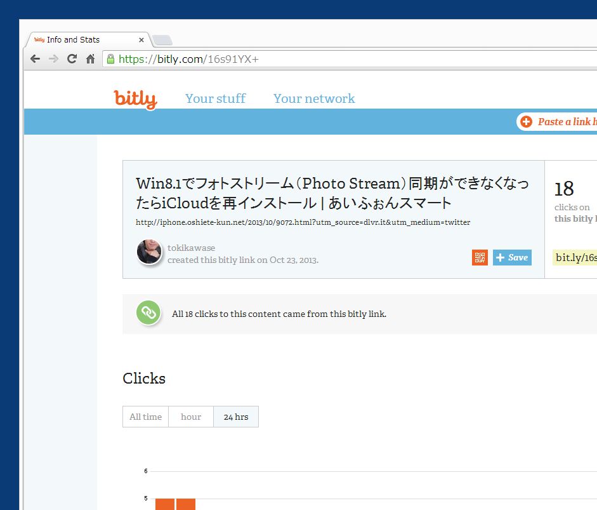Click the green chain link icon
597x510 pixels.
coord(148,313)
